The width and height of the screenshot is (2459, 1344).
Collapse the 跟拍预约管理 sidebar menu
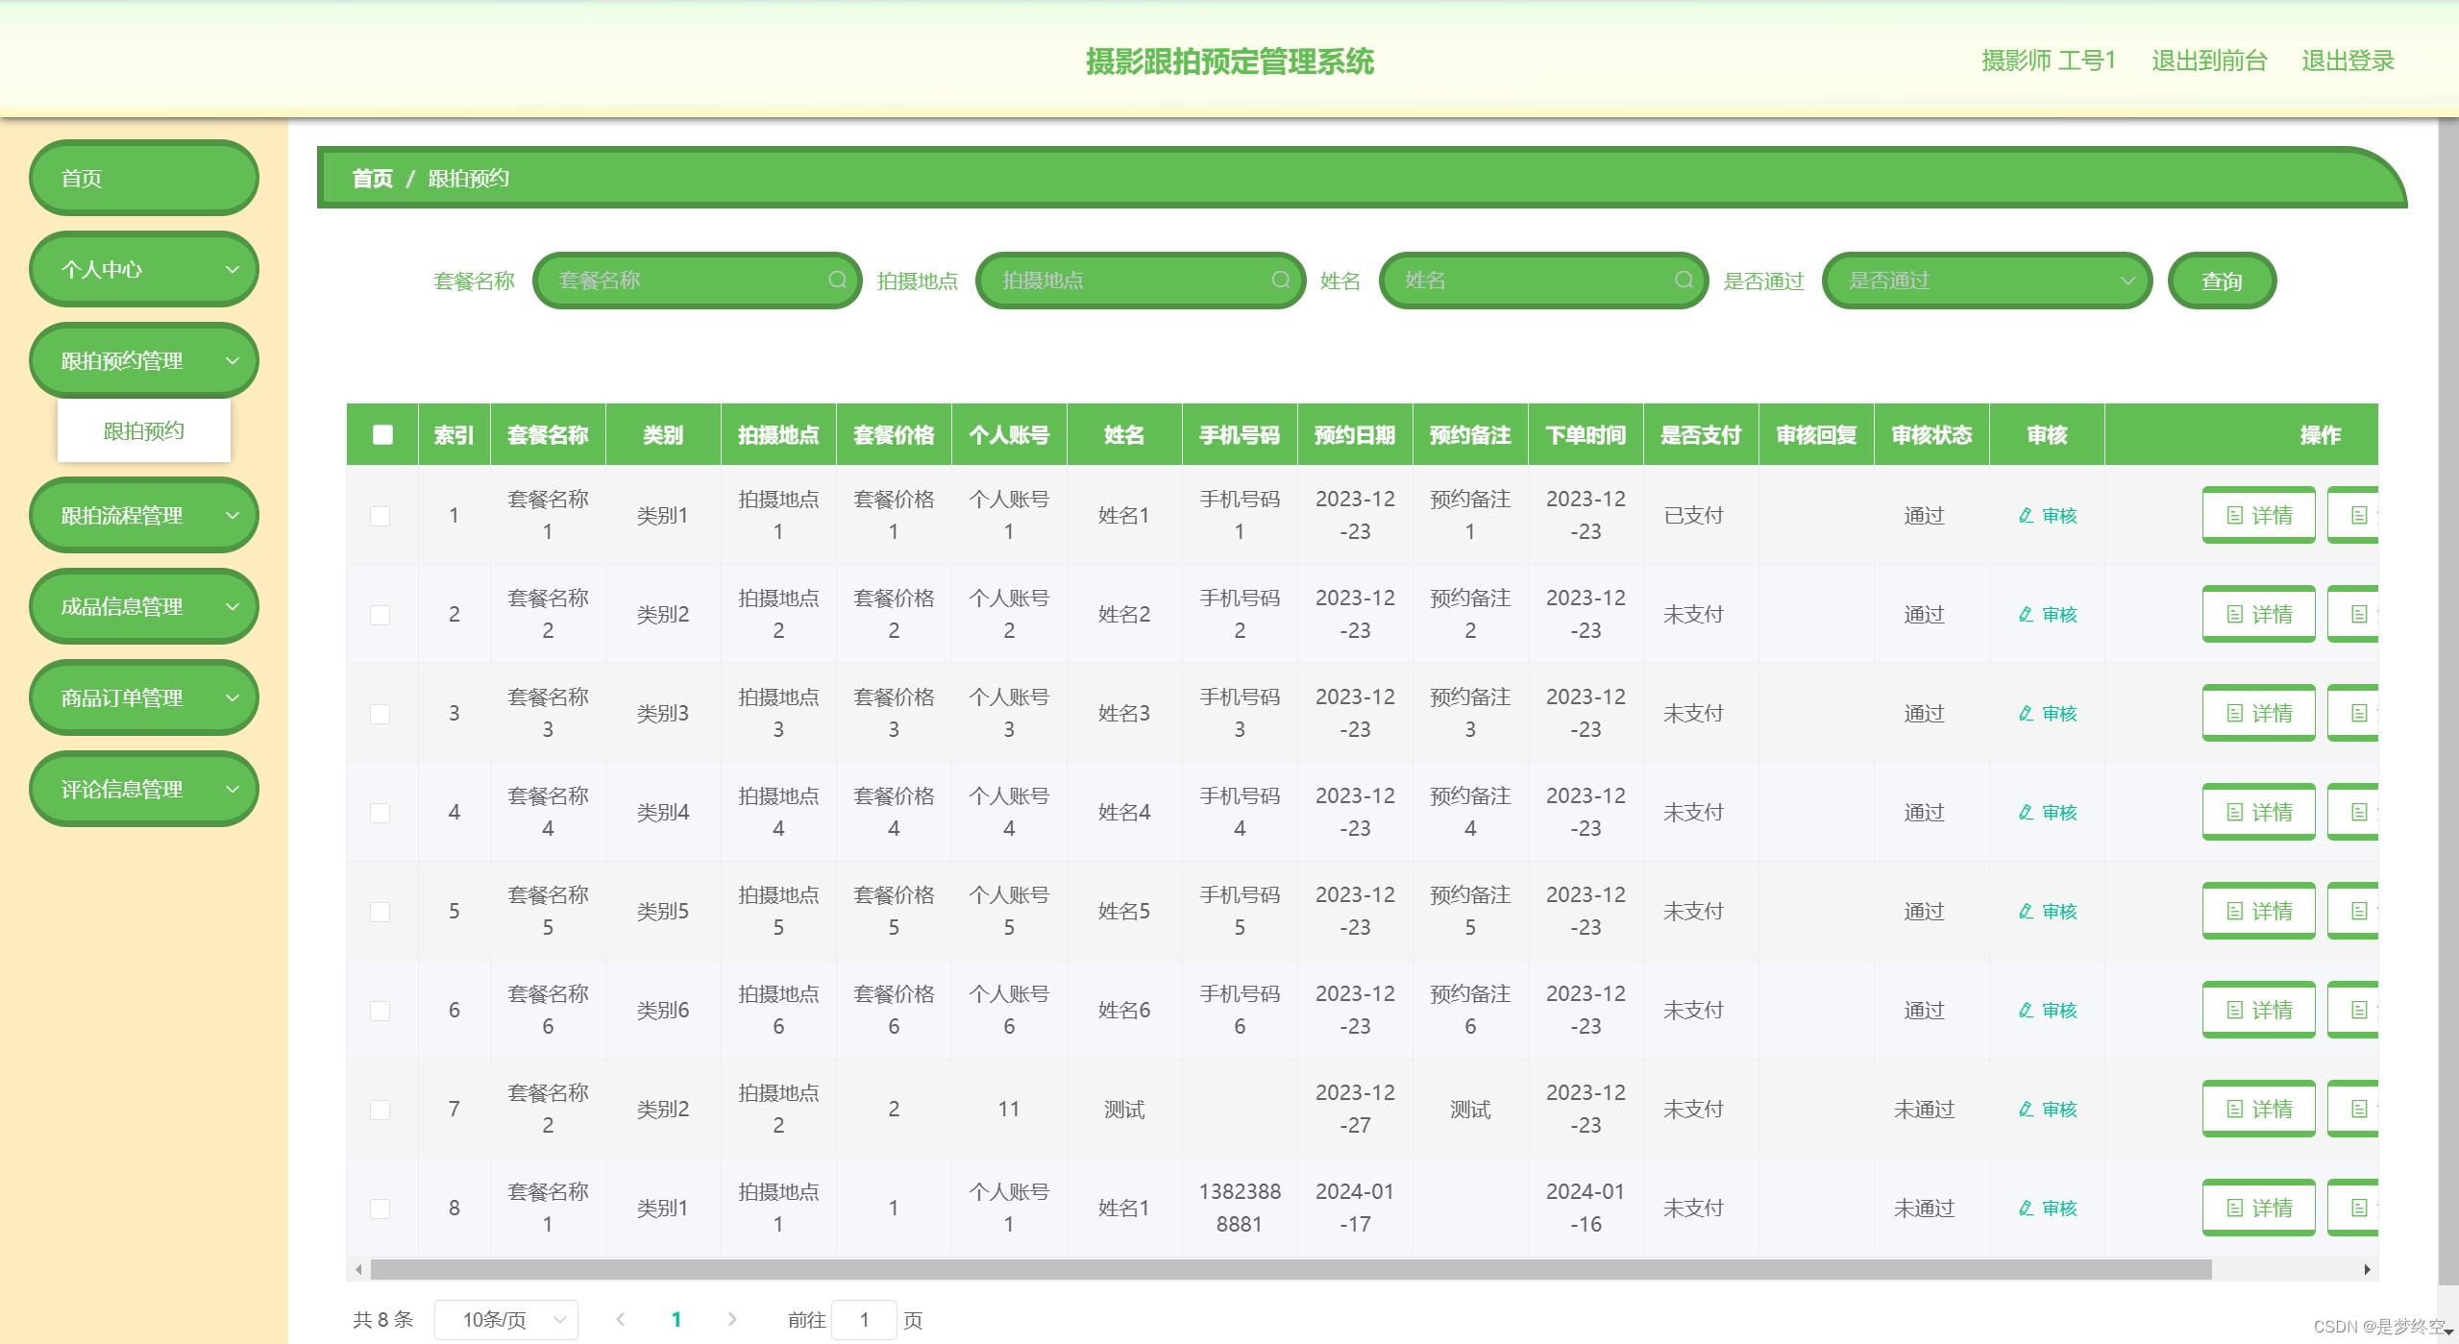[x=144, y=360]
